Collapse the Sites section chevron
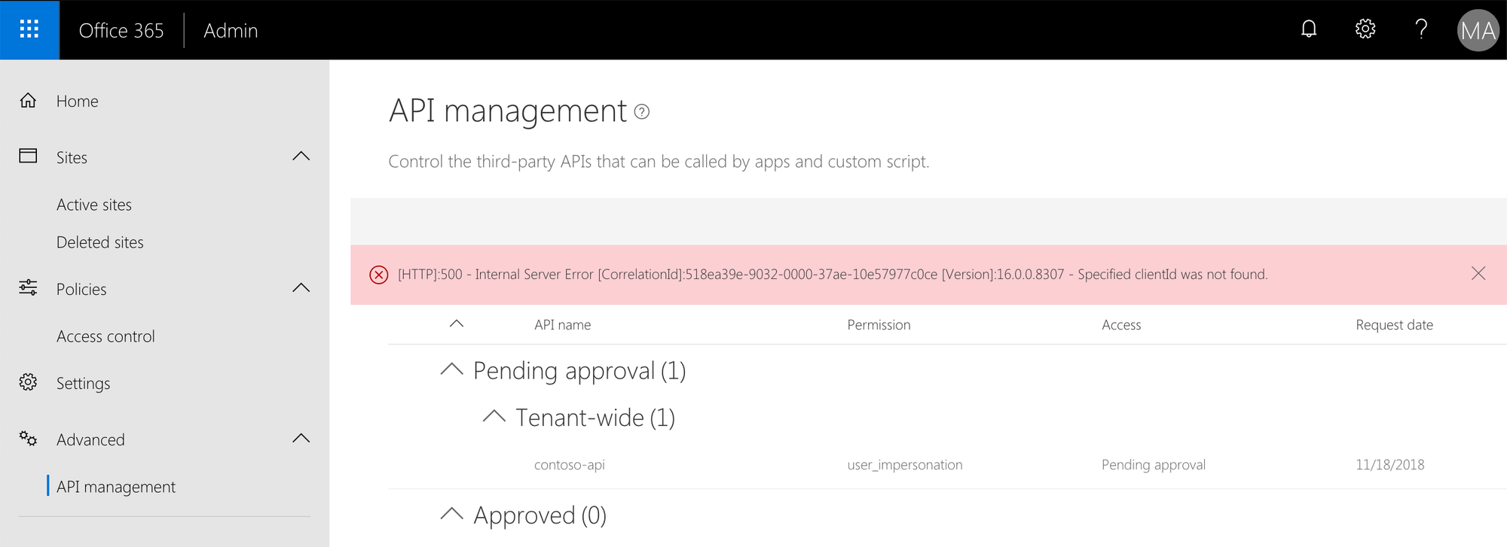1507x547 pixels. (x=301, y=157)
